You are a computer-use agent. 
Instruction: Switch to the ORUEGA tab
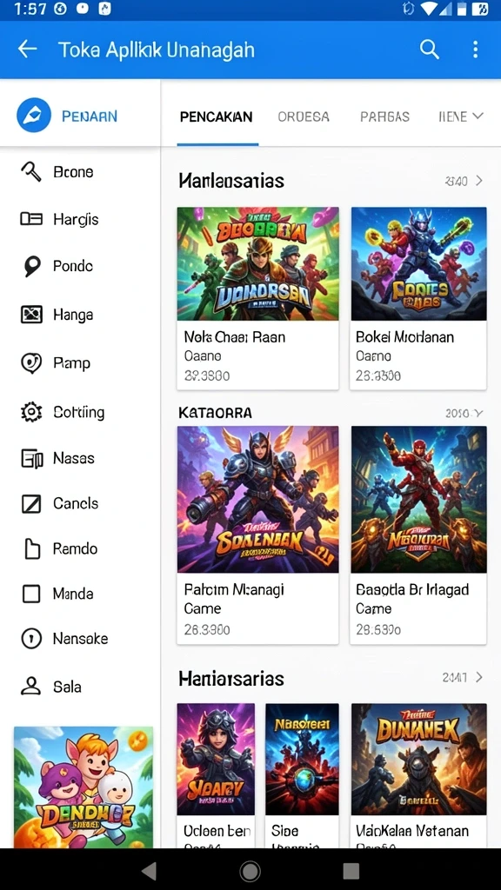coord(304,116)
